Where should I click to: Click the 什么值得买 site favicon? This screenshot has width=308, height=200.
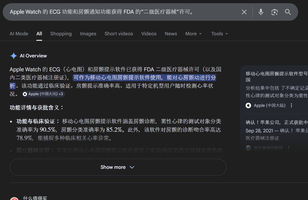point(14,198)
